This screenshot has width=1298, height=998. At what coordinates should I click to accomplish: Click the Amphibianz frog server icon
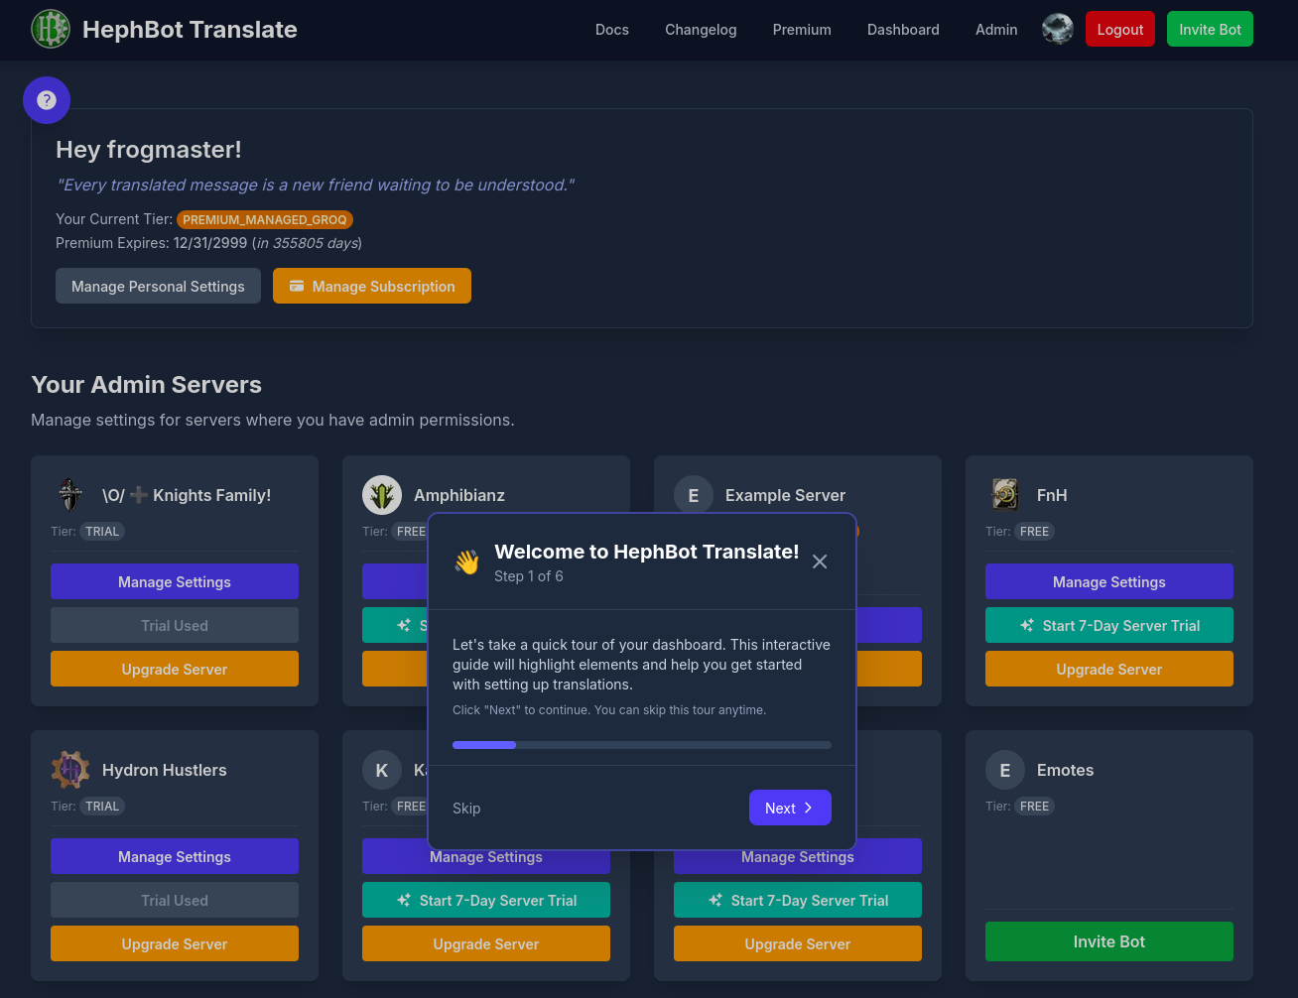pos(382,495)
